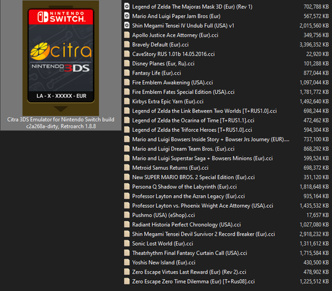The width and height of the screenshot is (332, 291).
Task: Click the file icon of Zelda Link Between Two Worlds
Action: click(127, 111)
